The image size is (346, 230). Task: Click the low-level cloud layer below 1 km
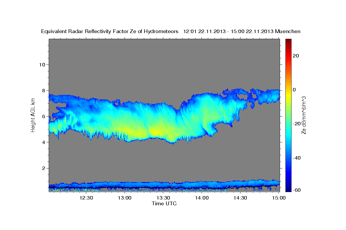click(x=164, y=185)
